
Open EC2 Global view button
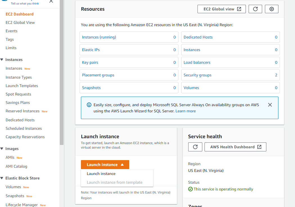click(221, 9)
